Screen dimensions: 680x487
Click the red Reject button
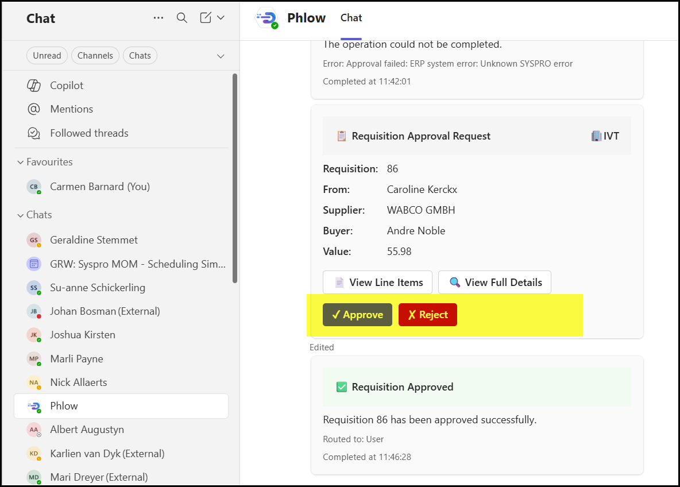[x=427, y=315]
